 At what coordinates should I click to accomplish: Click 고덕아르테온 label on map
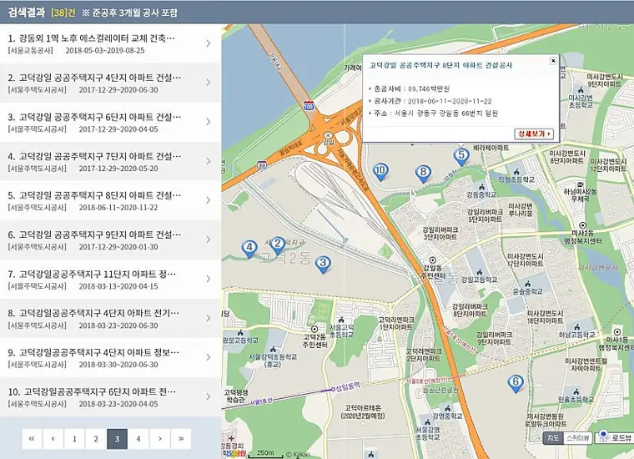click(363, 411)
